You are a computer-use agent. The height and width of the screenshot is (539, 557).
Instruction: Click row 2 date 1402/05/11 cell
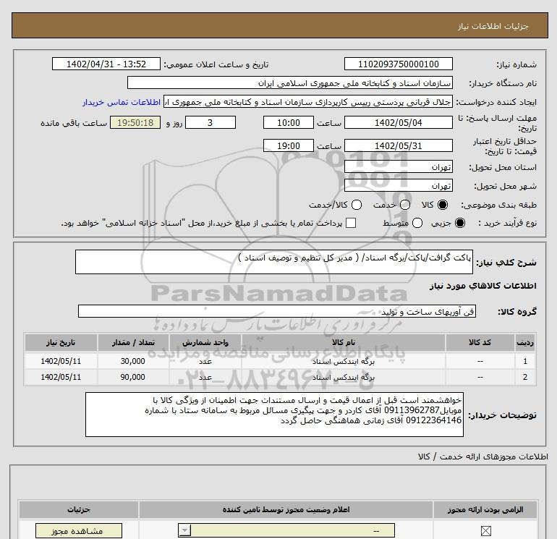pyautogui.click(x=61, y=378)
